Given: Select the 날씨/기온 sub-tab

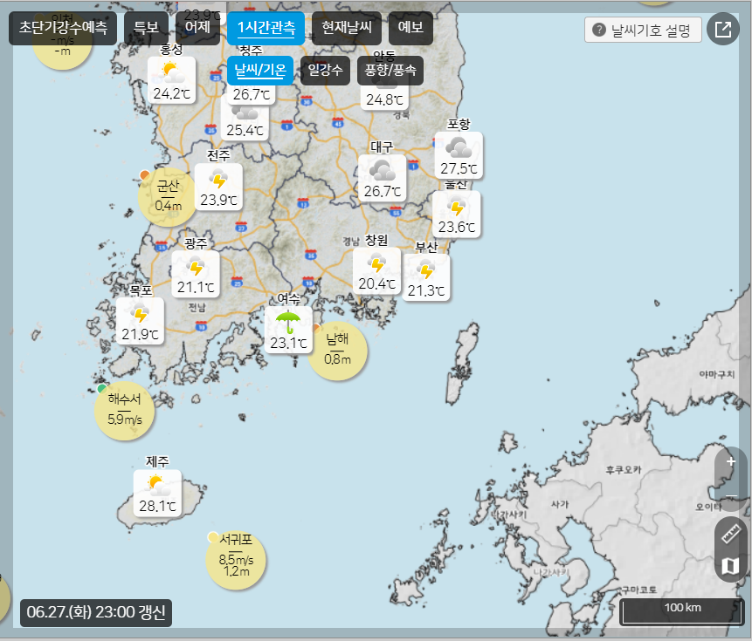Looking at the screenshot, I should [x=260, y=71].
